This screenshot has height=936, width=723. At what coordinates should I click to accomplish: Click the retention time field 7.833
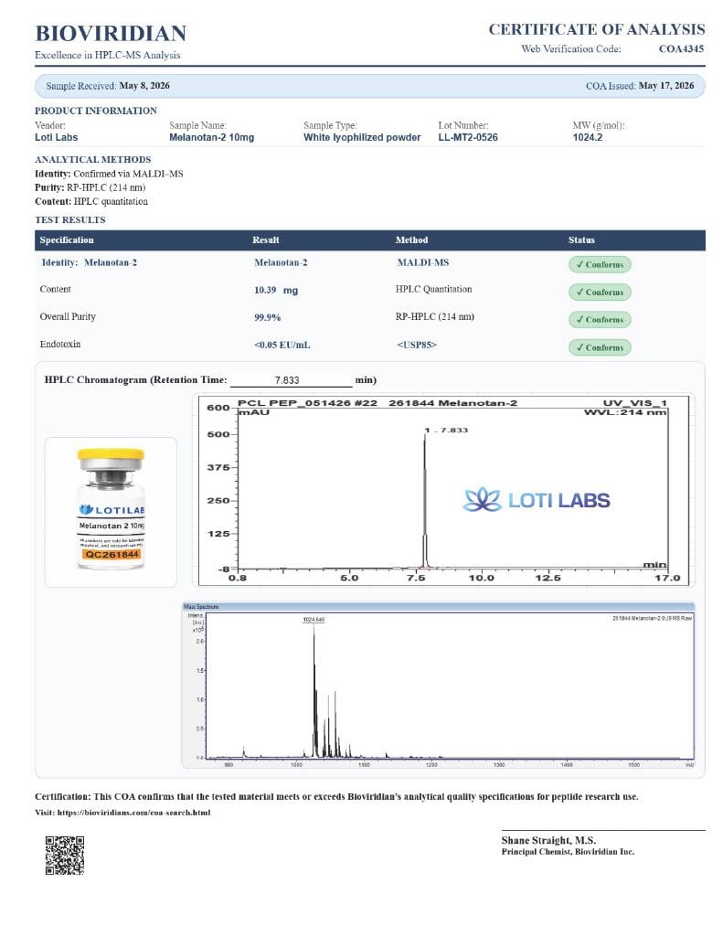[292, 379]
